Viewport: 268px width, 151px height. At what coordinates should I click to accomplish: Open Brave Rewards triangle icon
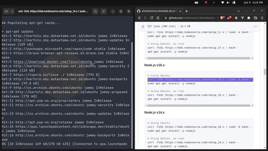(229, 18)
